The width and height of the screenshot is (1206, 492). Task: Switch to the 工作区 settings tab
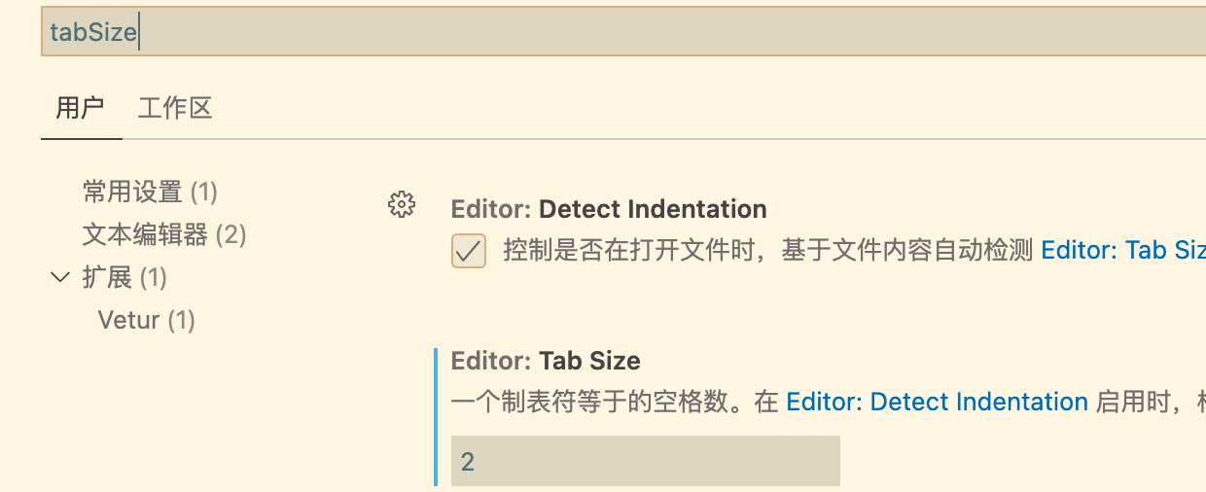(x=175, y=108)
